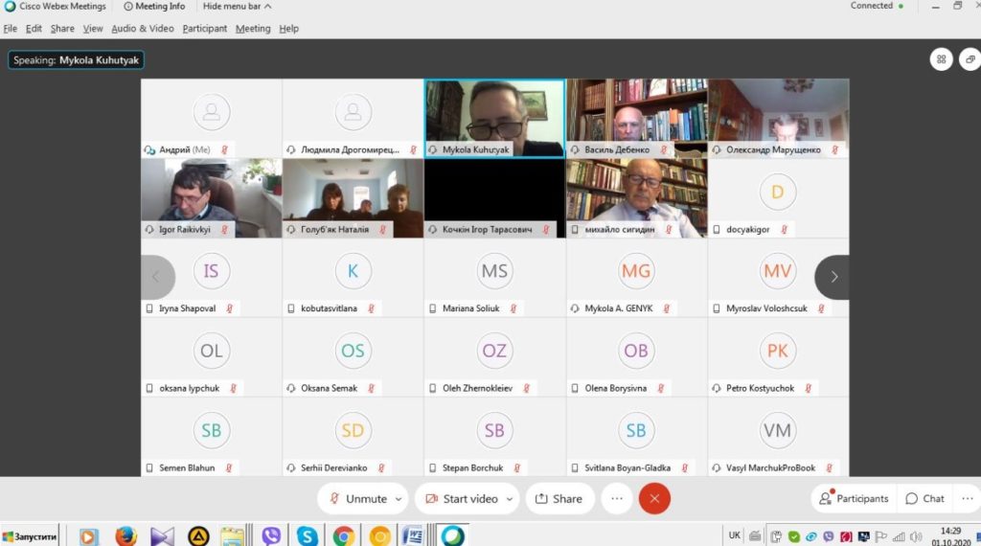Click the Share button
This screenshot has height=546, width=981.
(x=559, y=498)
